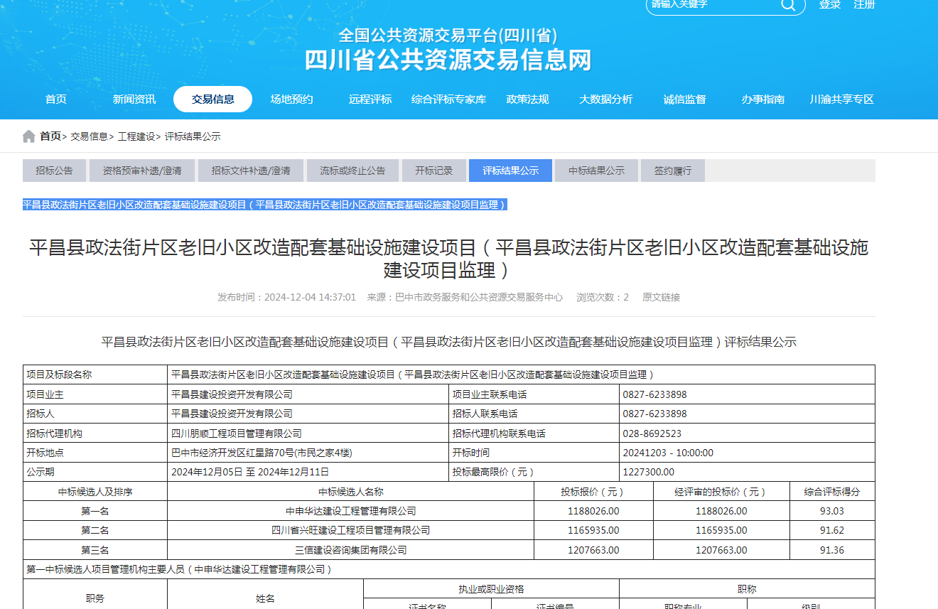Screen dimensions: 938x609
Task: Open 场地预约 navigation item
Action: click(x=291, y=99)
